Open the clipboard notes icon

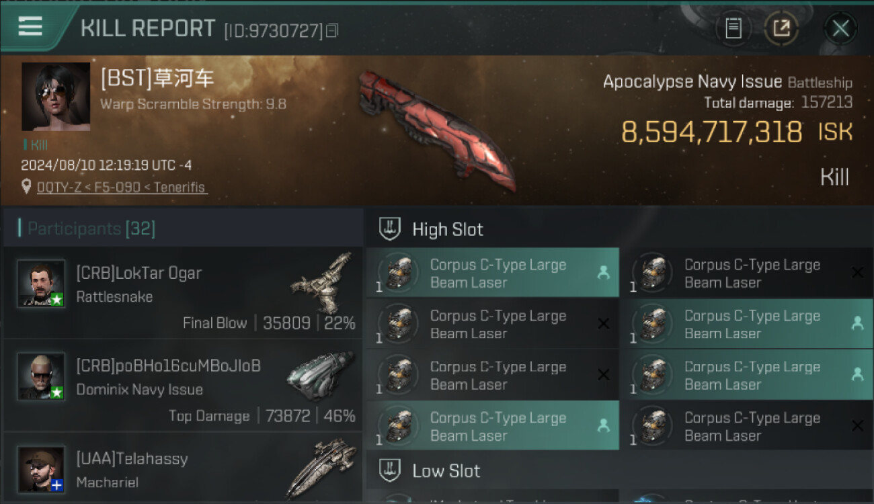[x=733, y=28]
